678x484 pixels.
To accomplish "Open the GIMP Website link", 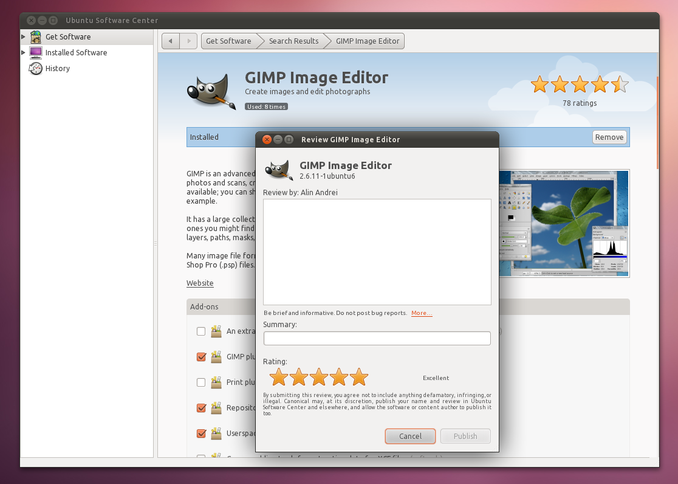I will coord(200,283).
